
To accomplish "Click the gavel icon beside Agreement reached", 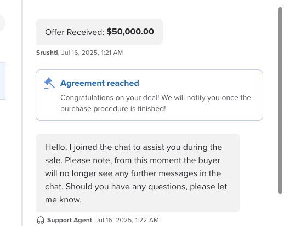I will click(x=49, y=83).
